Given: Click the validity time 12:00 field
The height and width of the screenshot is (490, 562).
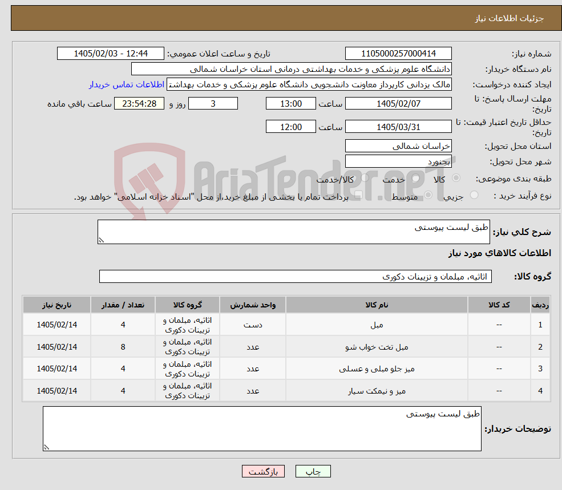Looking at the screenshot, I should [290, 127].
